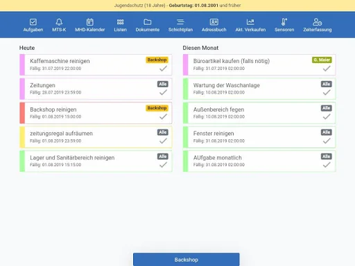Open the AUfgabe monatlich task card
The height and width of the screenshot is (266, 355).
(259, 161)
